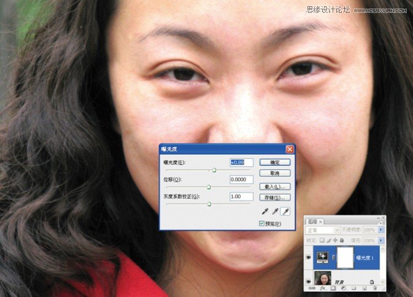Click the gamma value field 1.00
The height and width of the screenshot is (297, 413).
(x=242, y=196)
